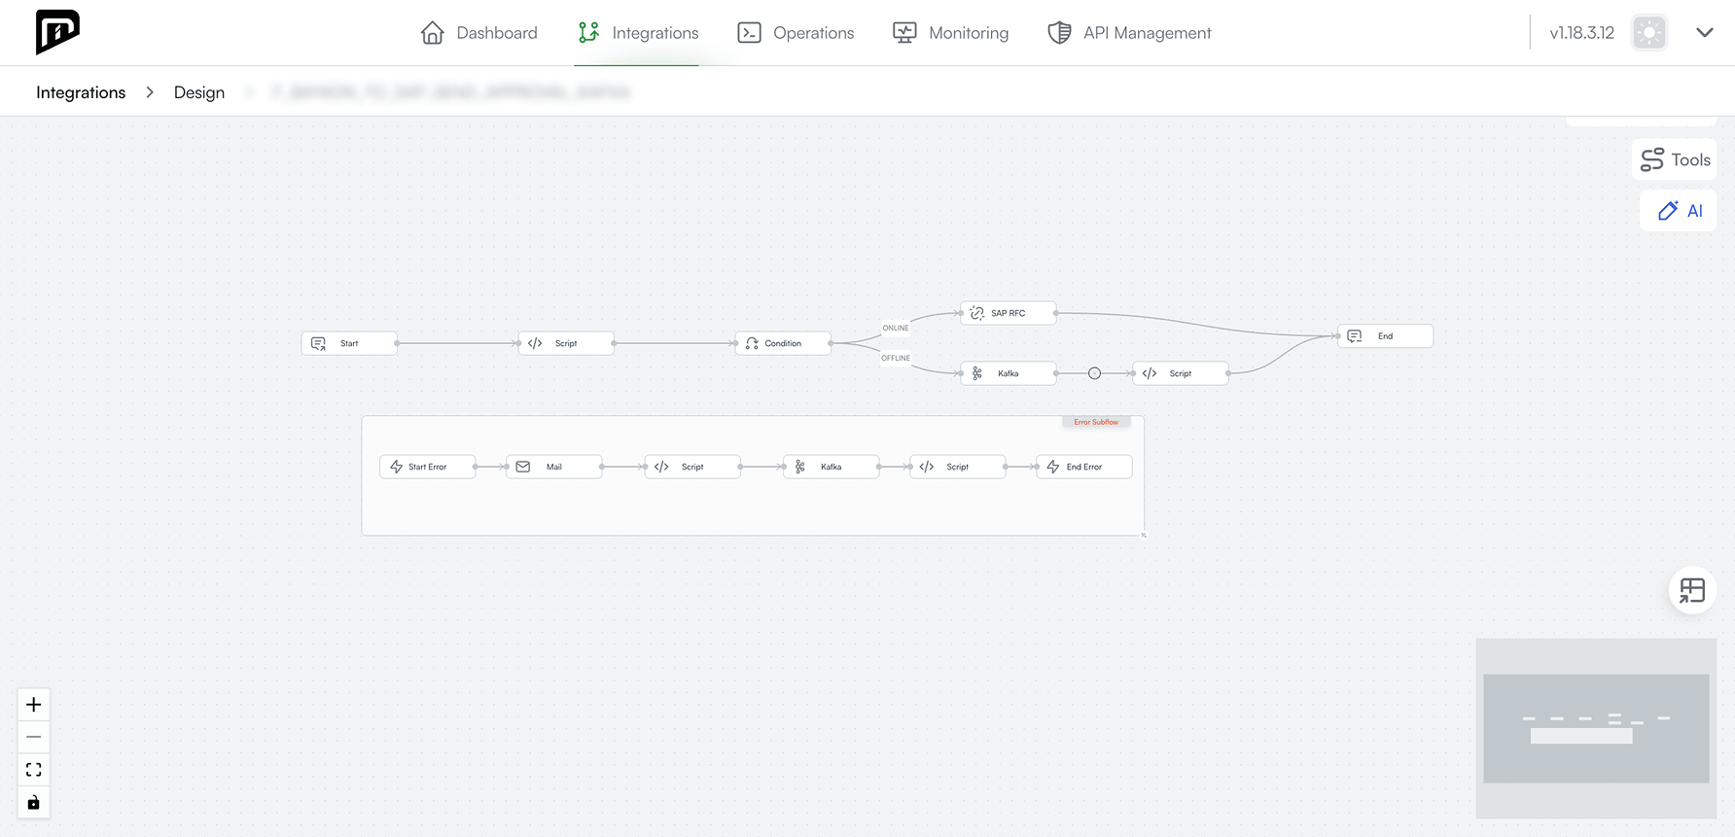Zoom out of the canvas
The height and width of the screenshot is (837, 1735).
(33, 737)
